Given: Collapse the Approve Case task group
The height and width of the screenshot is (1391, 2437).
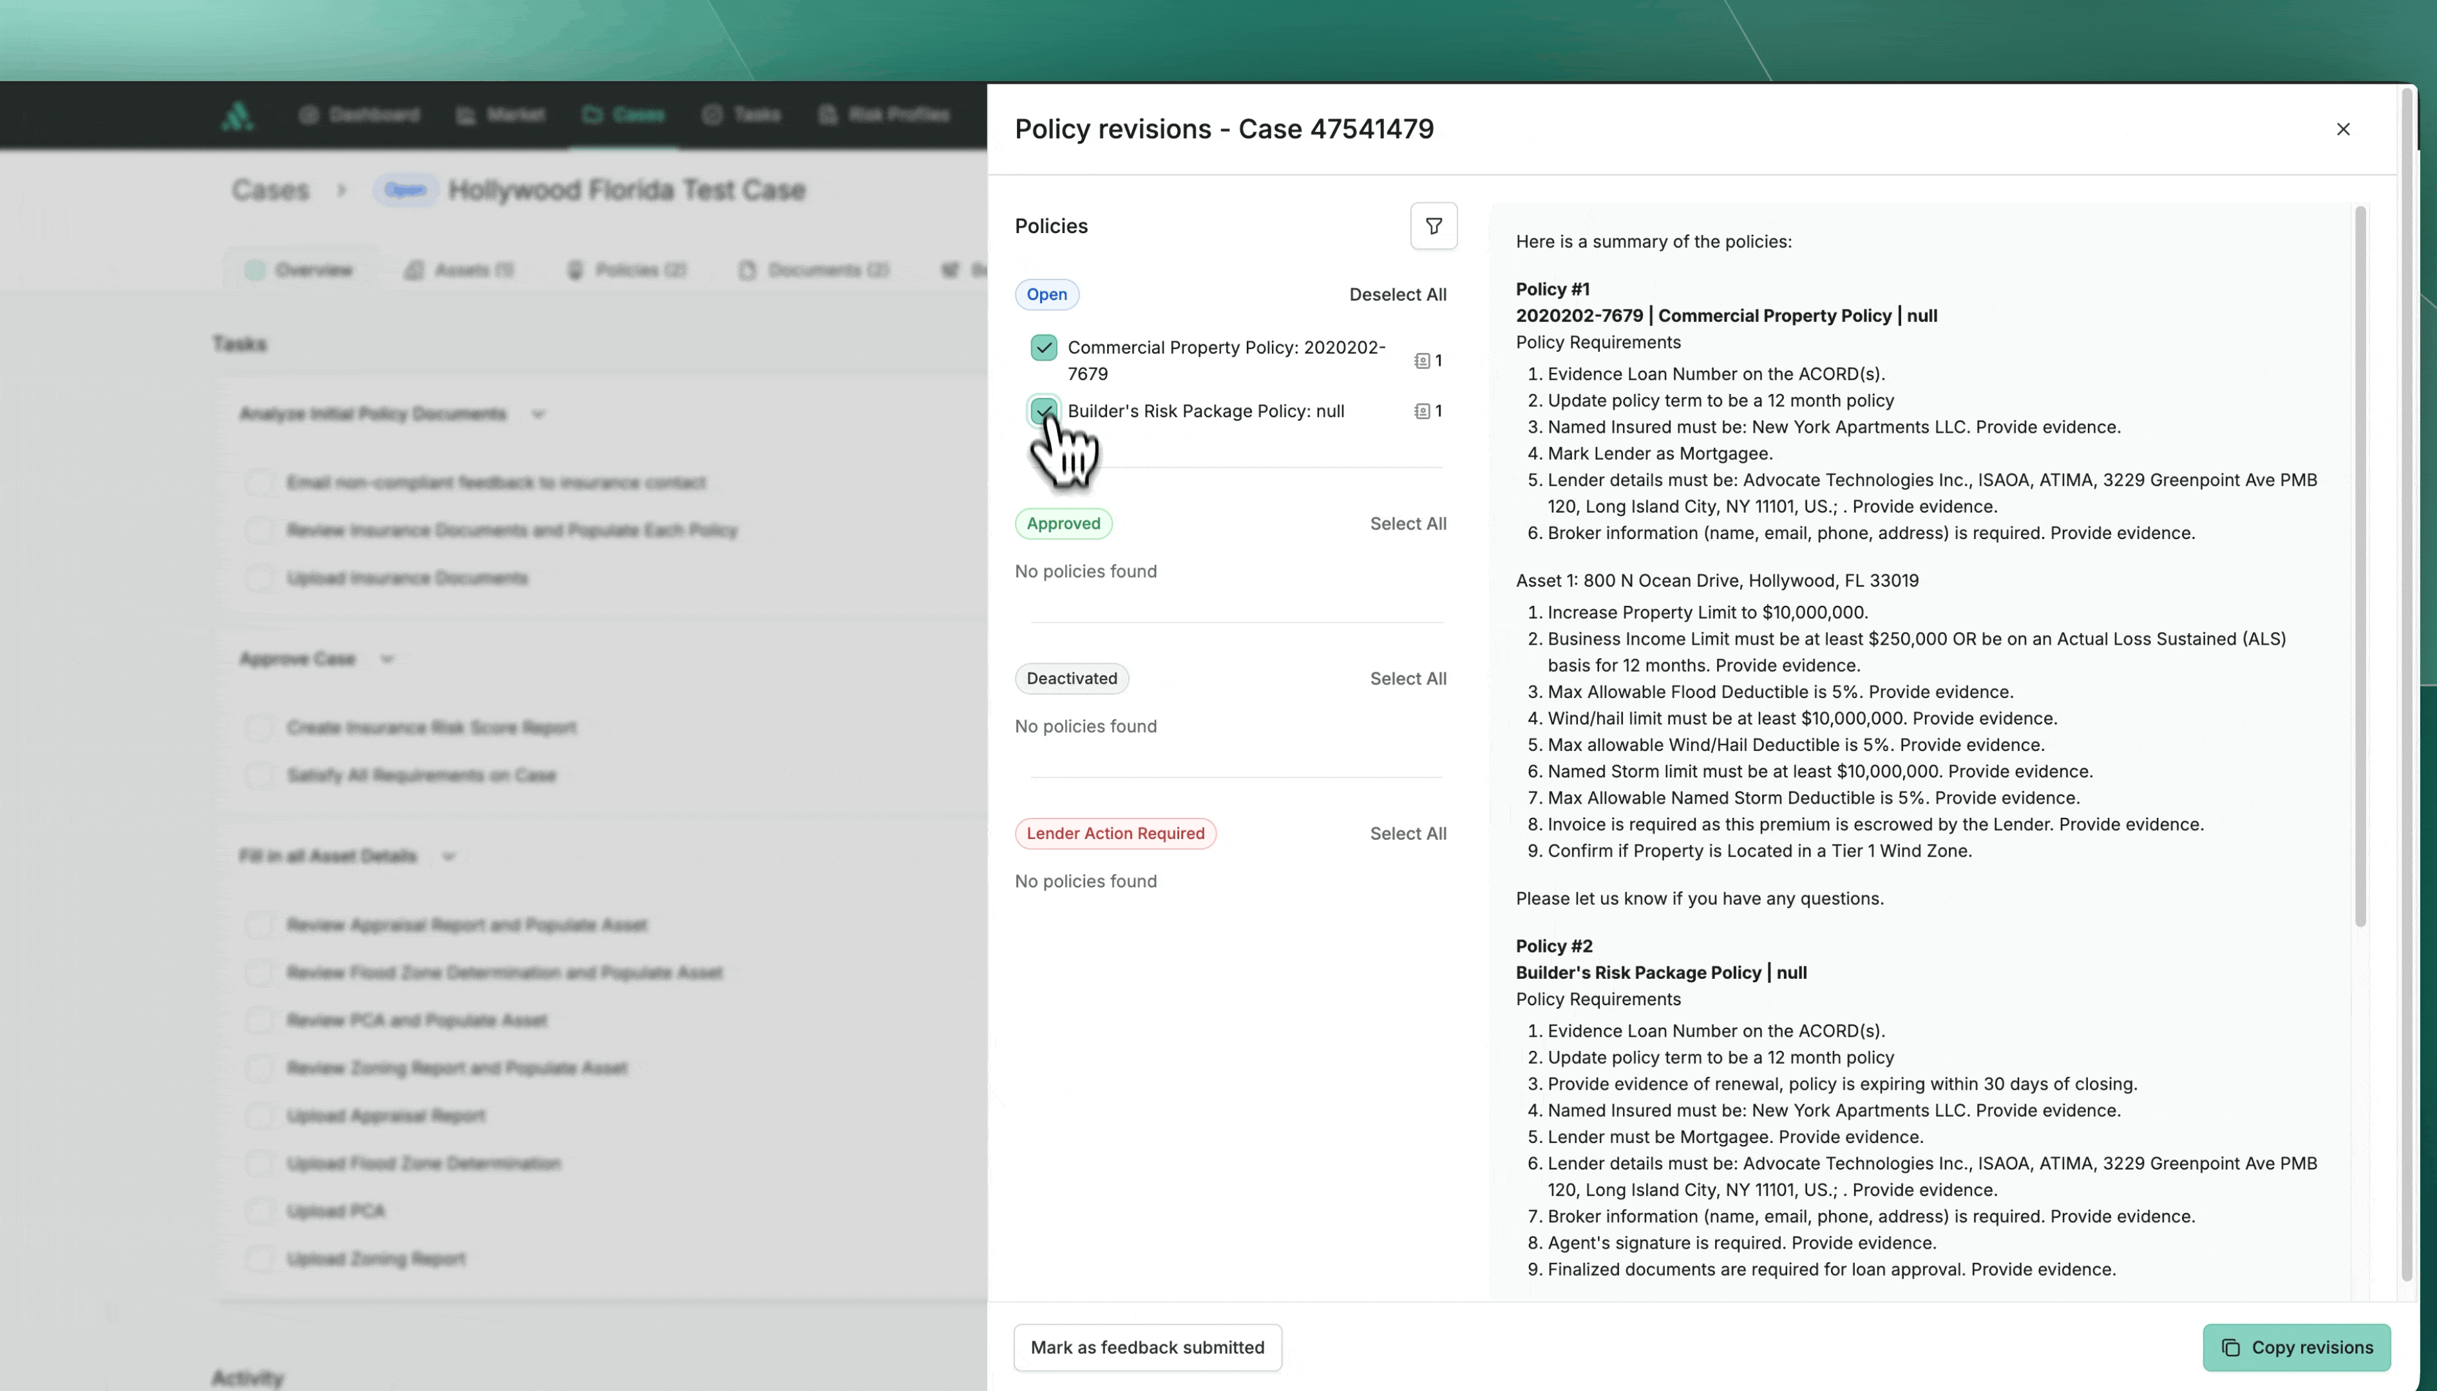Looking at the screenshot, I should pos(387,659).
